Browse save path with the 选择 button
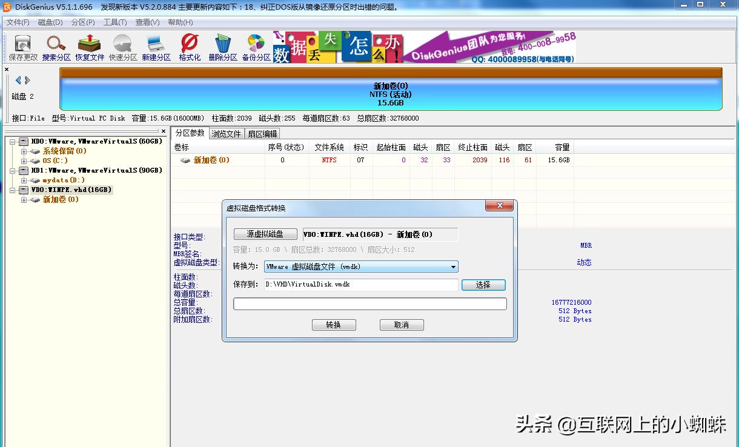Screen dimensions: 739x447 483,285
